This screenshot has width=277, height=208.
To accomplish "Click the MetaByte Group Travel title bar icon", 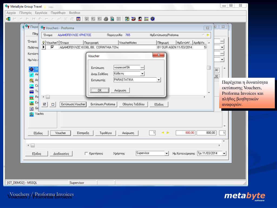I will coord(7,6).
